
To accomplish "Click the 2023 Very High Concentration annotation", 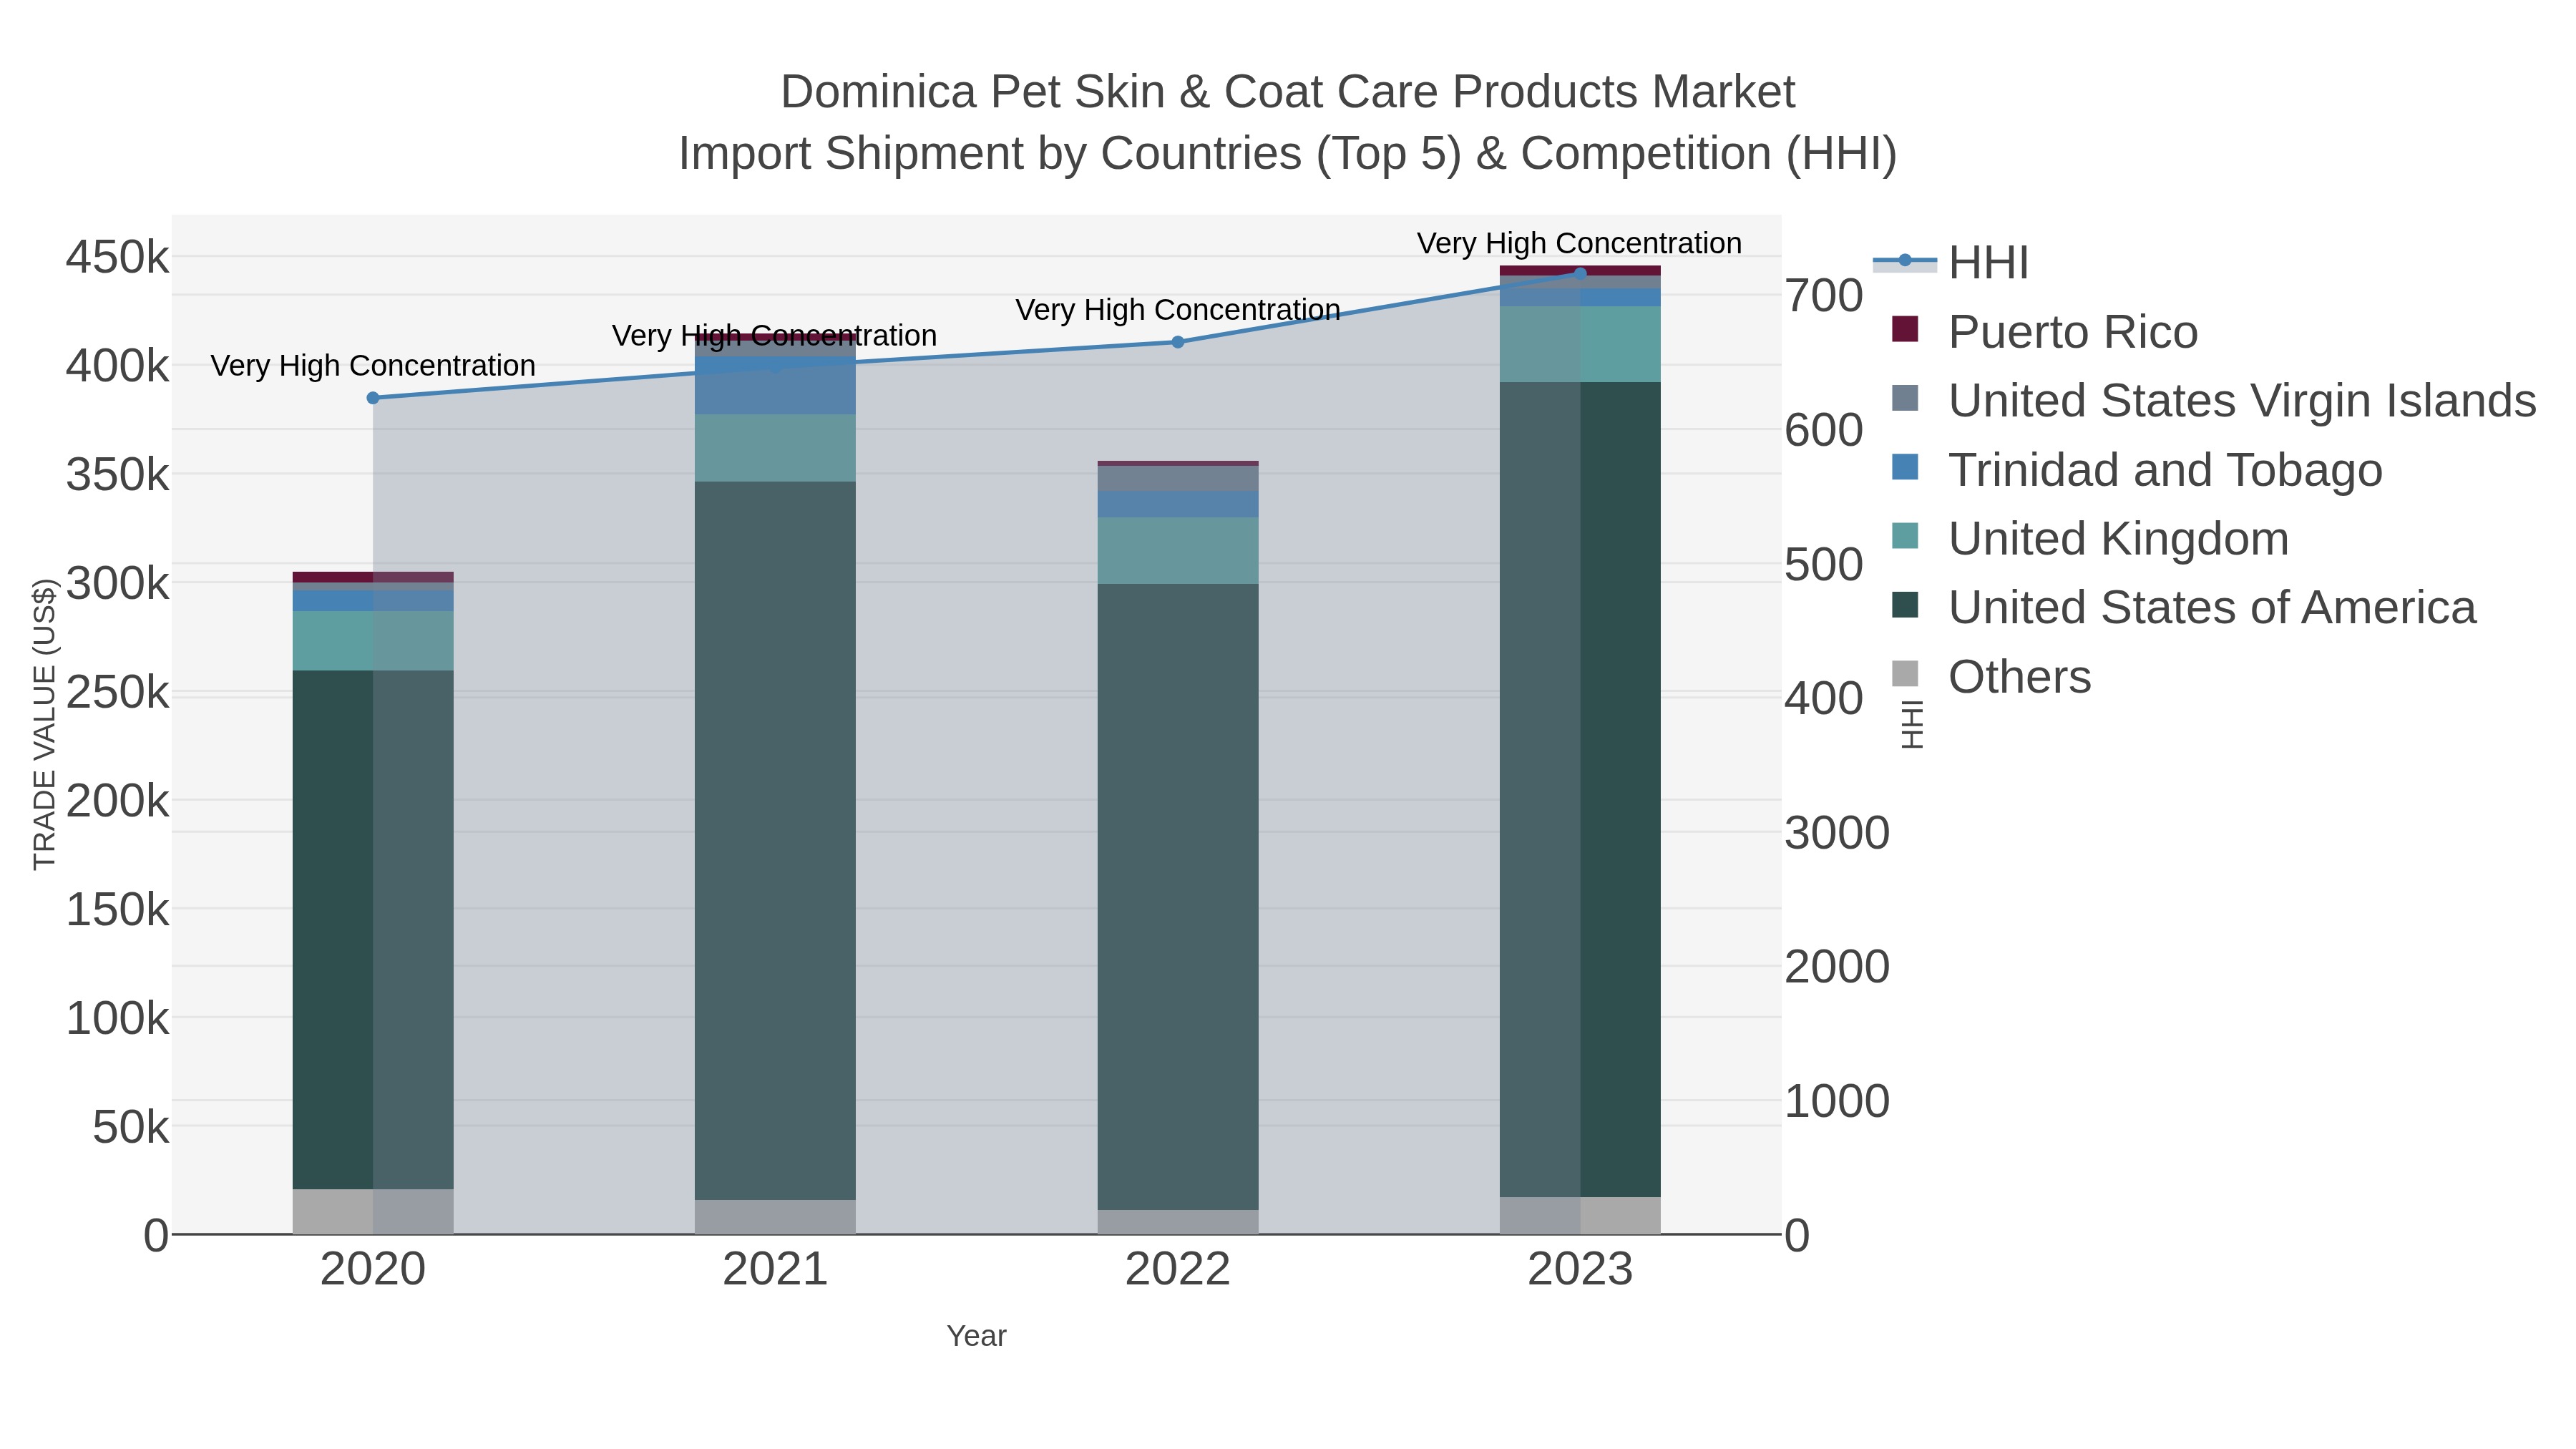I will (x=1580, y=243).
